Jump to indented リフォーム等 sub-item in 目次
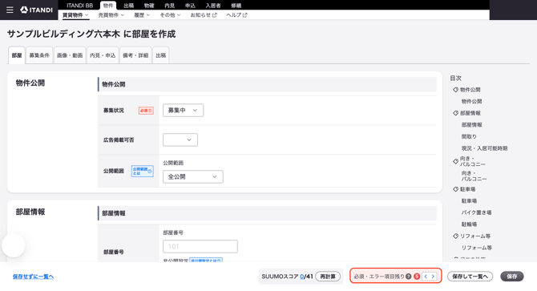537x291 pixels. pyautogui.click(x=477, y=248)
